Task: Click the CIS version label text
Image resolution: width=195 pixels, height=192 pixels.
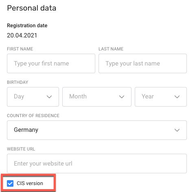Action: 30,183
